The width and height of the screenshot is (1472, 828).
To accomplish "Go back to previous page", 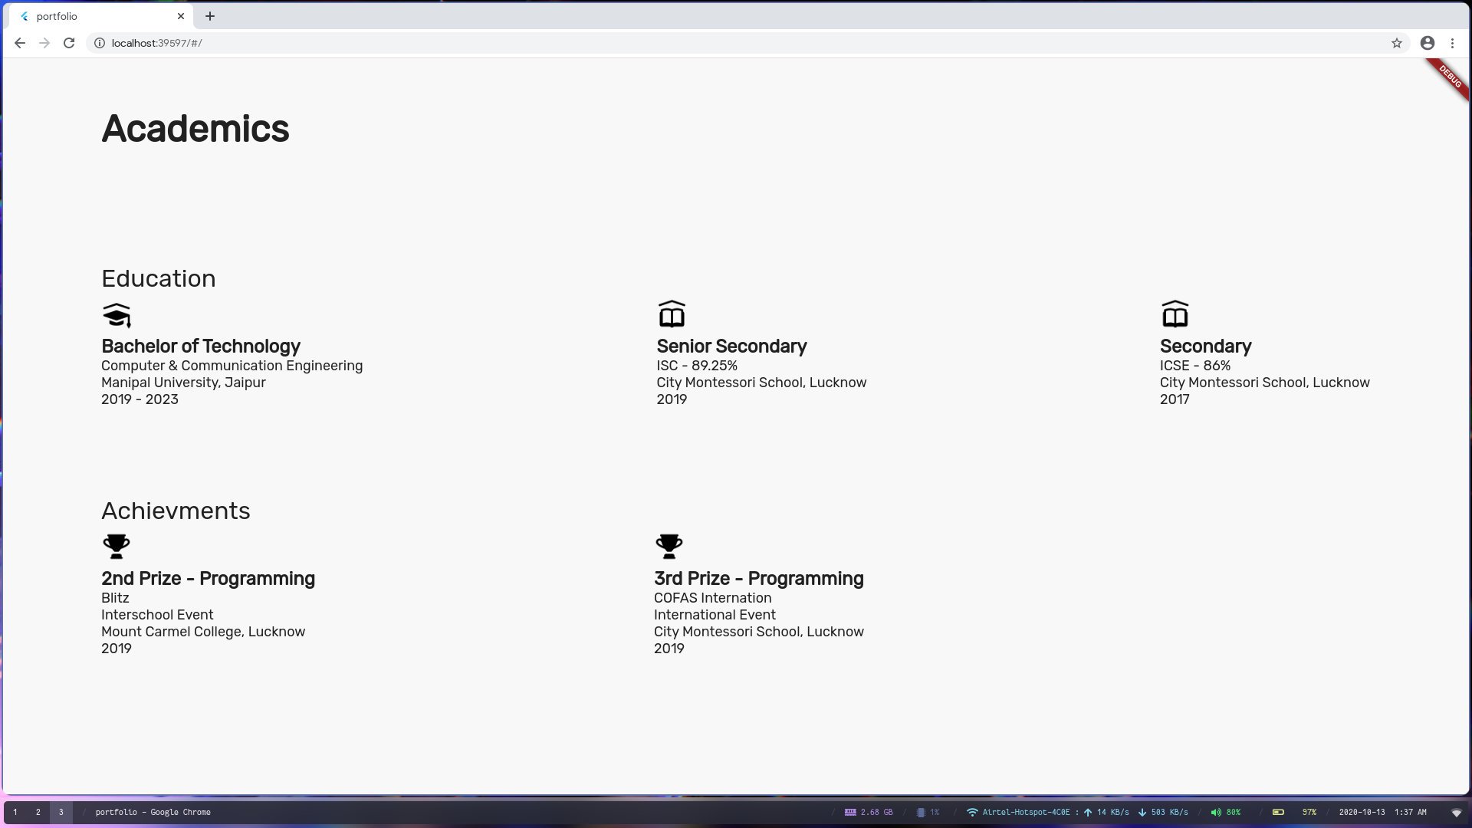I will (20, 43).
